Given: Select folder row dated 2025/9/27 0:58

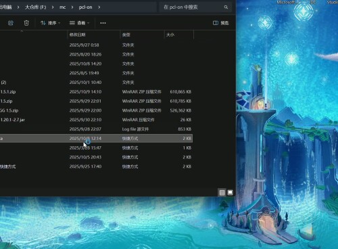Looking at the screenshot, I should click(x=96, y=45).
